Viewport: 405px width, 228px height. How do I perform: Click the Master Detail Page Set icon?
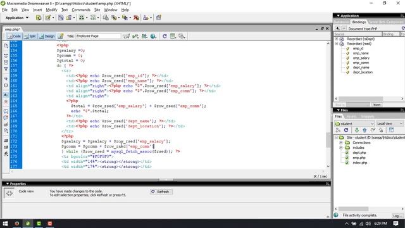(106, 18)
